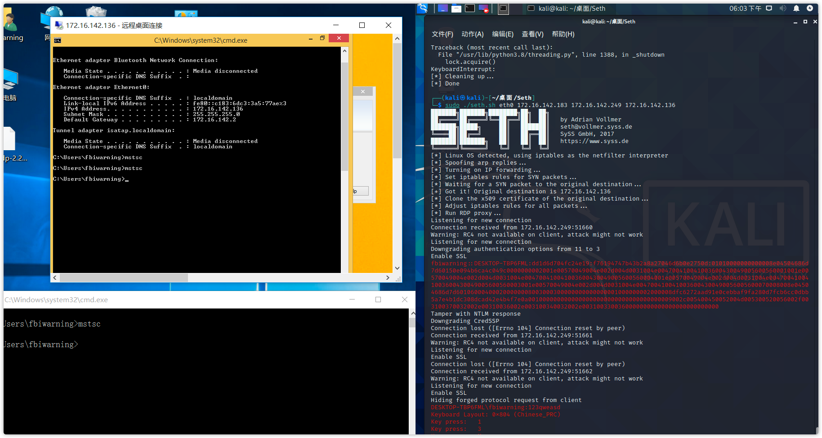Click the down arrow of remote desktop vertical scrollbar
The image size is (822, 438).
click(397, 268)
